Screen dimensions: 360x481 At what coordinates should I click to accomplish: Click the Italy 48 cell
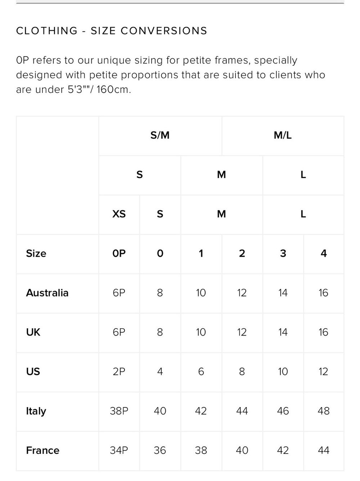pos(324,411)
